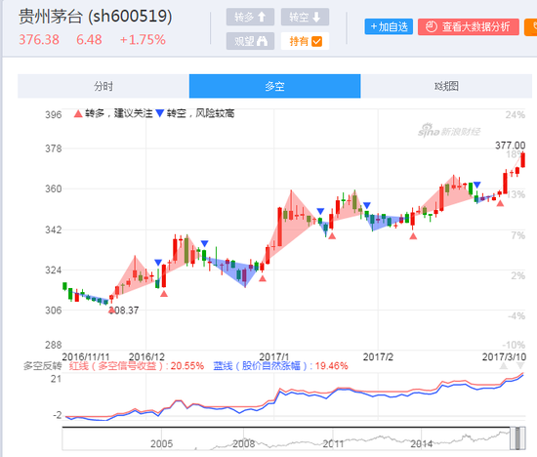Switch to the 分时 tab
The image size is (537, 457).
(103, 86)
